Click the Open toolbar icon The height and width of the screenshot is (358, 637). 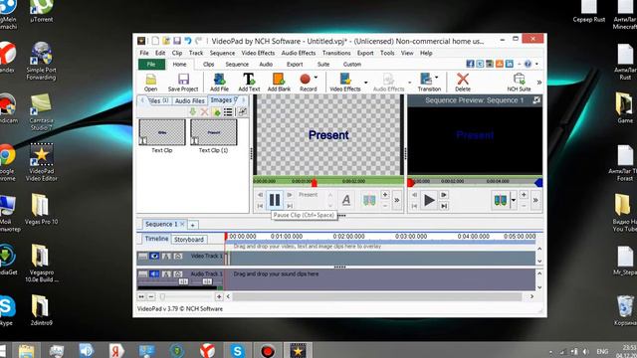click(150, 83)
